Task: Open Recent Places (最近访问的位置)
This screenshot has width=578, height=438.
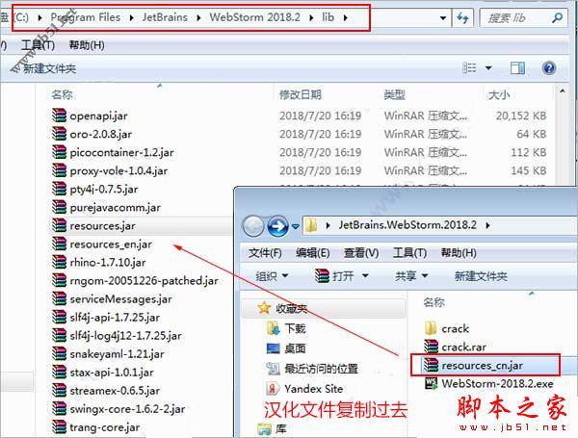Action: [x=312, y=369]
